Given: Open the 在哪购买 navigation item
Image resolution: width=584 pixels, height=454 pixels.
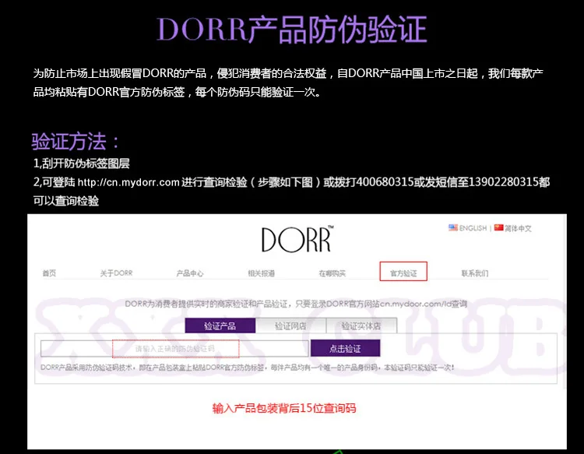Looking at the screenshot, I should [x=332, y=273].
